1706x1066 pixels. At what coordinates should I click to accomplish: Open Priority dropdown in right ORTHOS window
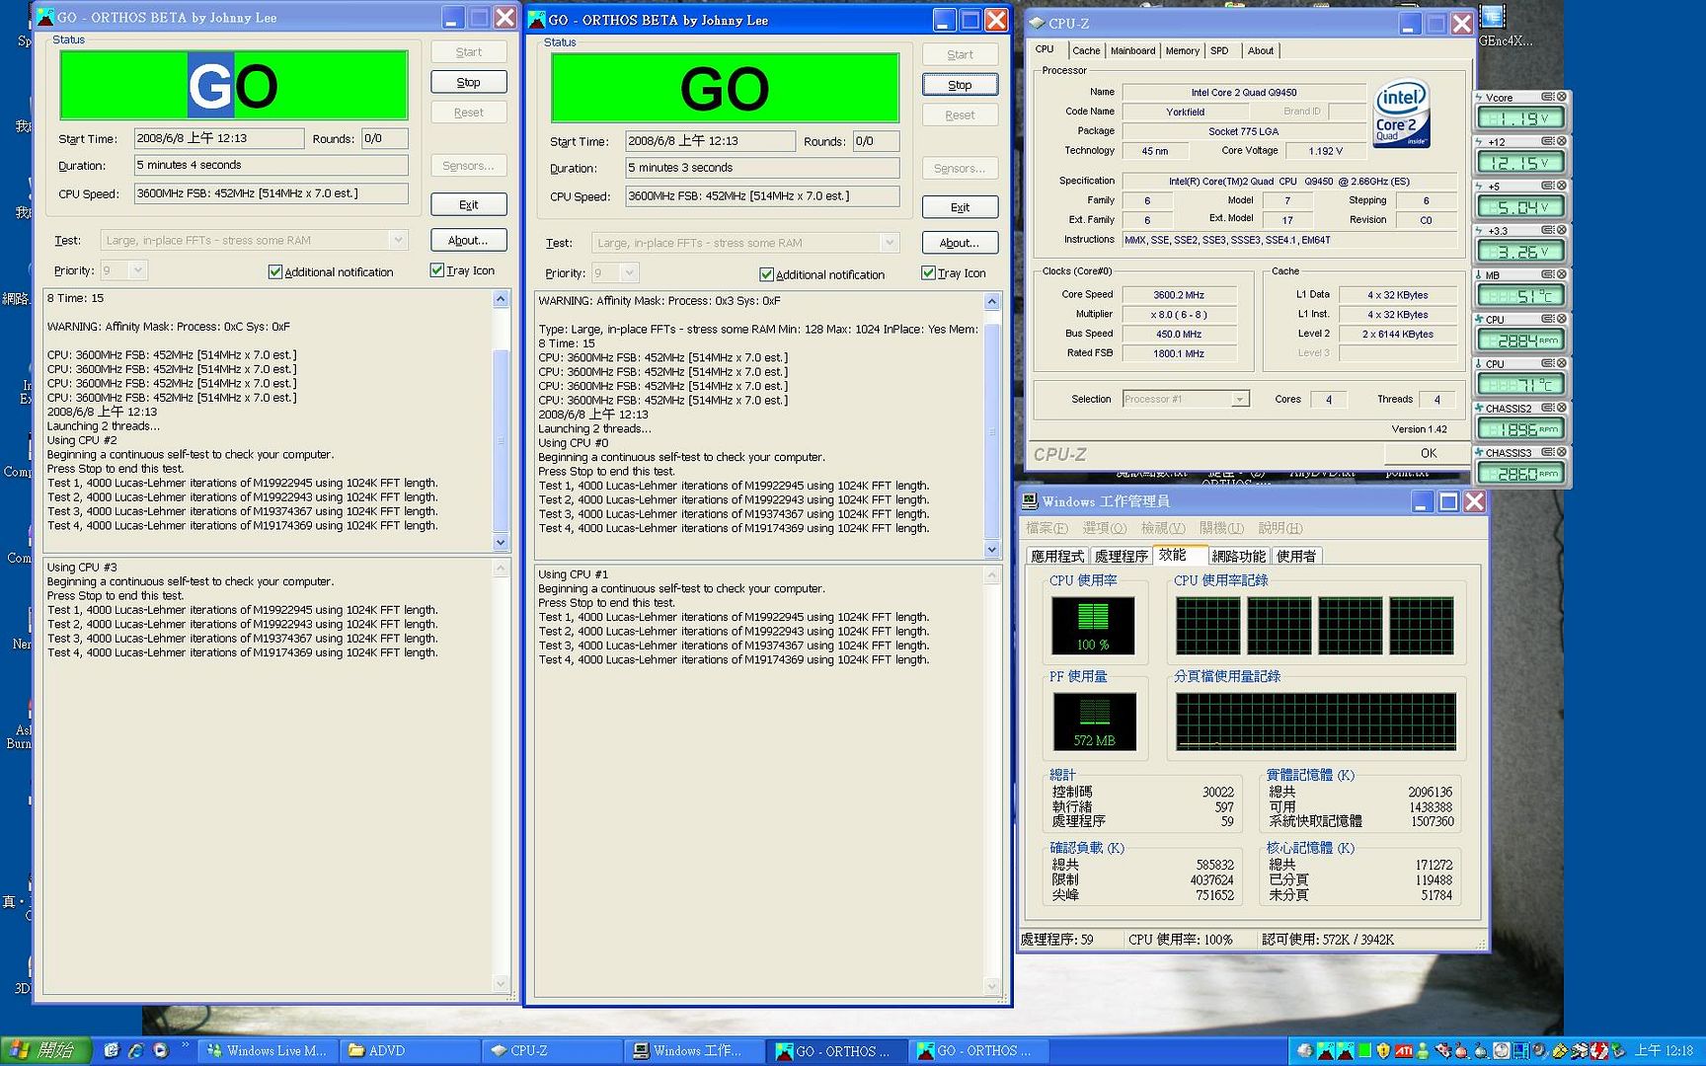coord(629,273)
